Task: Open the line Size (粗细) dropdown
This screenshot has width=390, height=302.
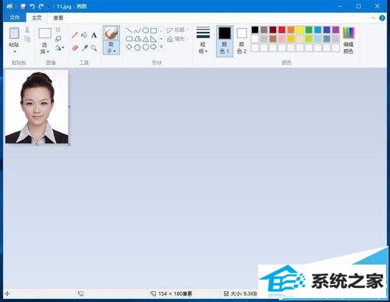Action: point(203,40)
